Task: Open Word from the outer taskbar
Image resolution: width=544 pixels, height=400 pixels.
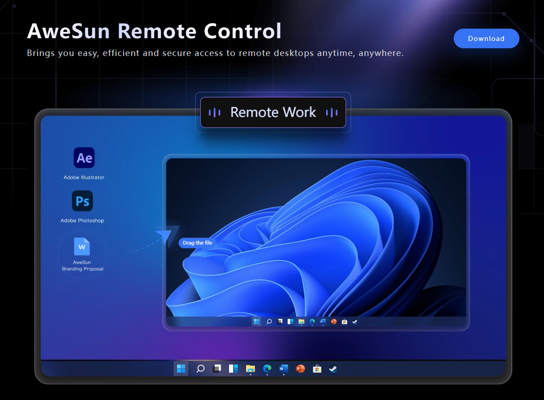Action: 284,369
